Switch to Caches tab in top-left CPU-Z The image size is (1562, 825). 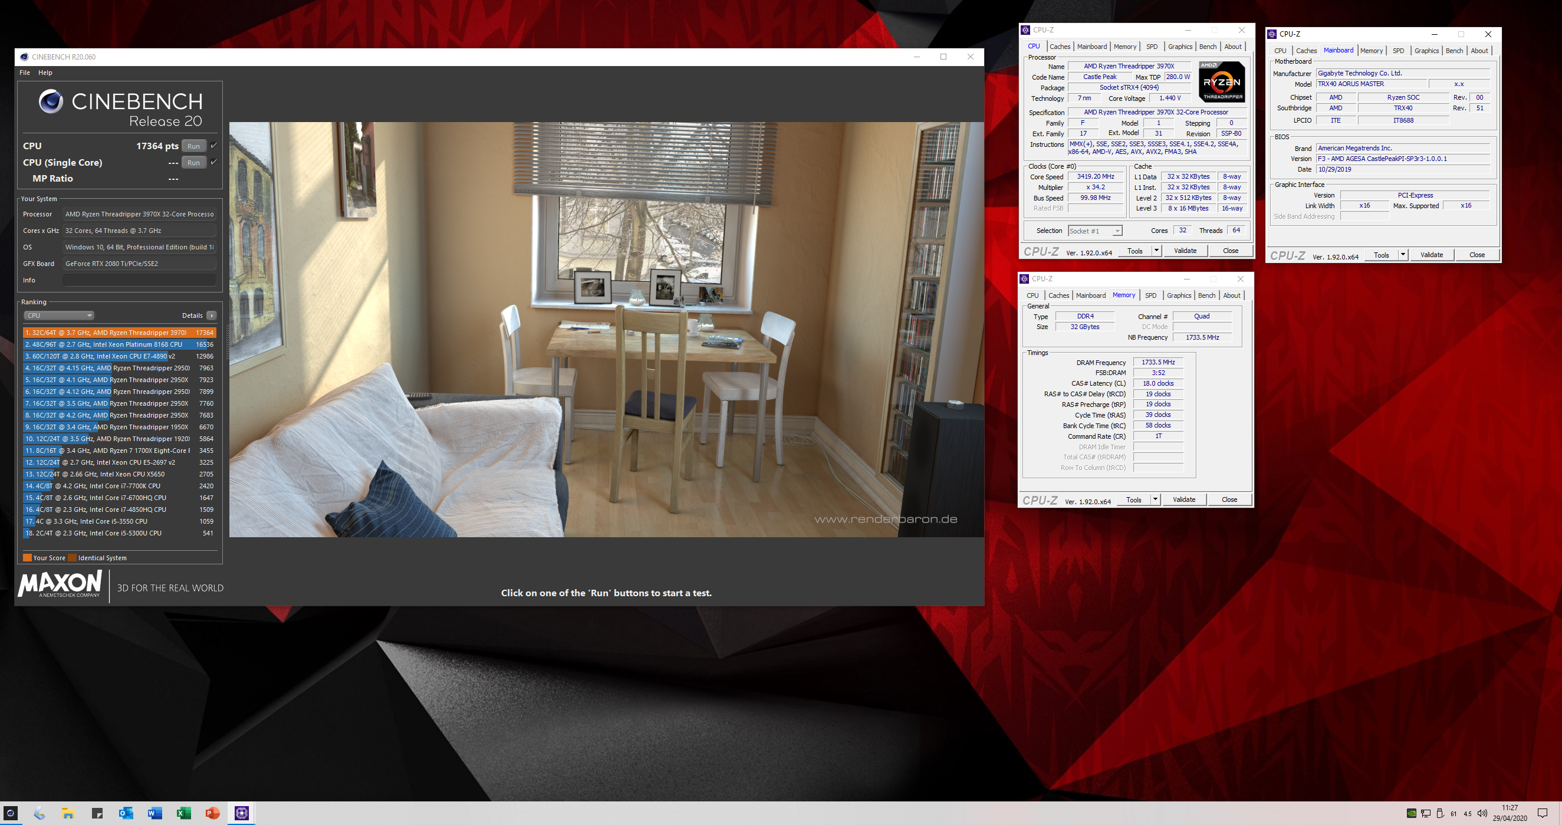1060,47
